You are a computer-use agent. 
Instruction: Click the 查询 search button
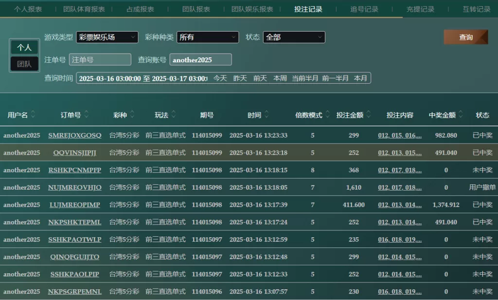pyautogui.click(x=466, y=37)
